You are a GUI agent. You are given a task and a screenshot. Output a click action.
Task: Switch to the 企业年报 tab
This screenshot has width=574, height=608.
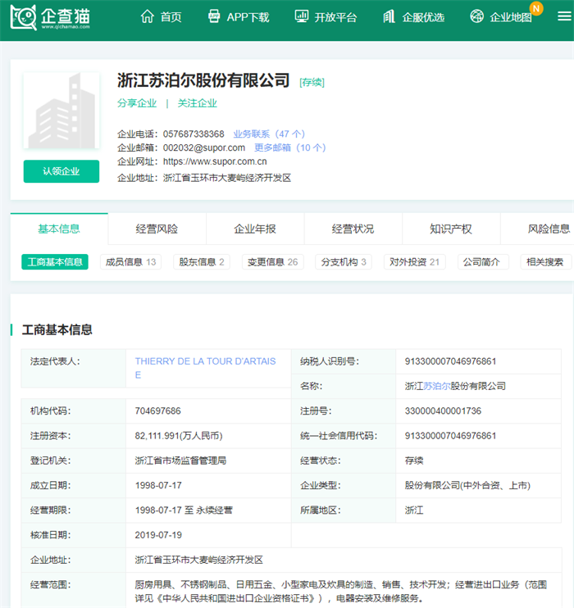pos(255,229)
